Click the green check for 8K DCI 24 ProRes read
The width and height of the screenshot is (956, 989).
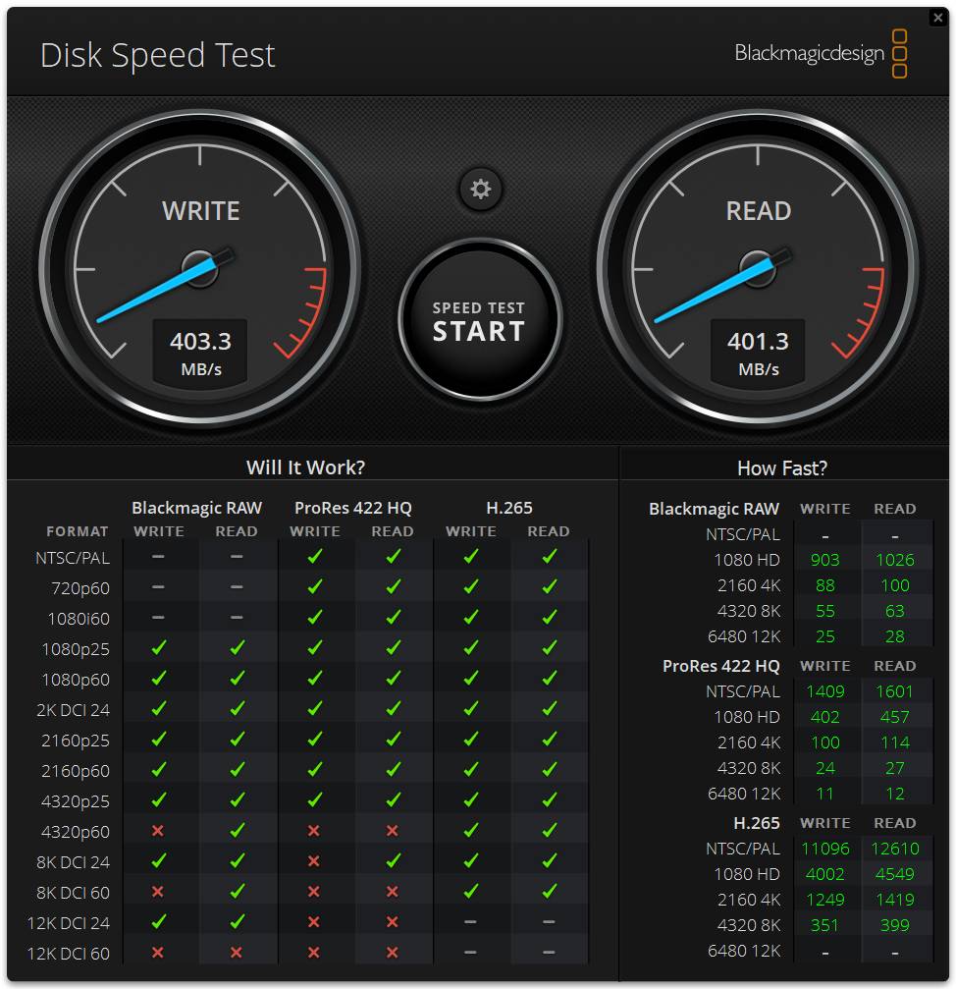point(393,861)
